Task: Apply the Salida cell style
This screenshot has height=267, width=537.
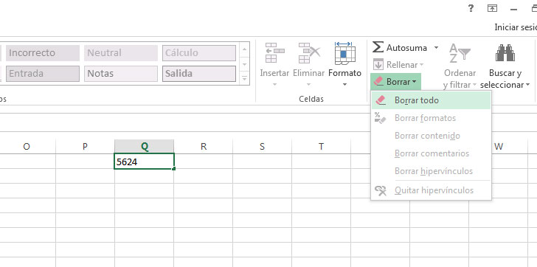Action: click(x=199, y=74)
